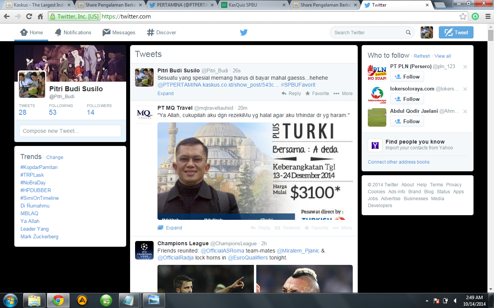
Task: Click the Twitter bird logo in the top bar
Action: pos(244,32)
